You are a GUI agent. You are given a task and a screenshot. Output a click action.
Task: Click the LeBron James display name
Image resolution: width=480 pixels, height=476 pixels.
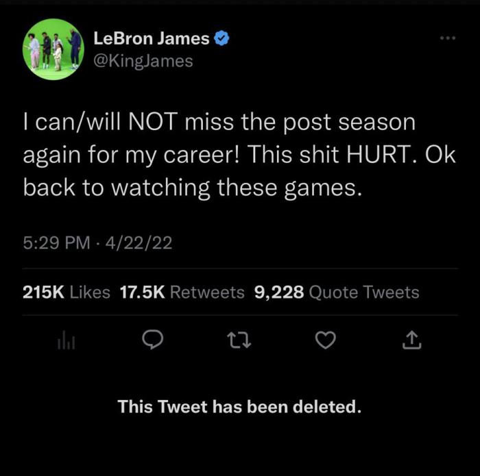tap(149, 39)
